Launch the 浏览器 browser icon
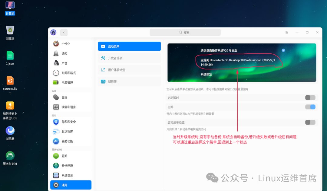Screen dimensions: 327x191 pyautogui.click(x=10, y=133)
